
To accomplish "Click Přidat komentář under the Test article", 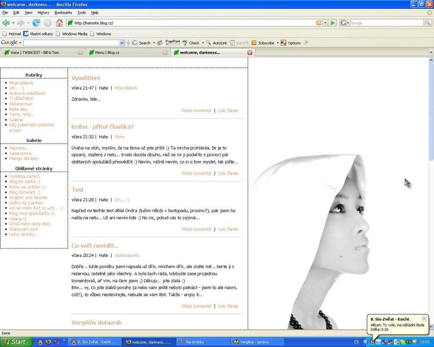I will [196, 229].
